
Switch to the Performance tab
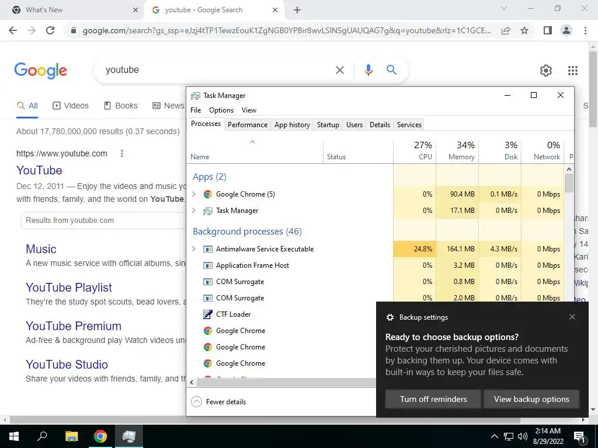[248, 125]
